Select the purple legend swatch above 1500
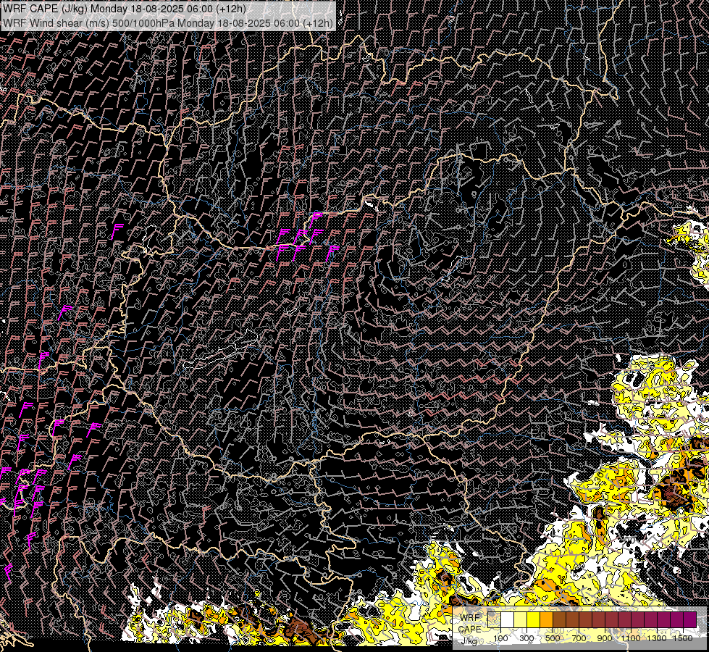Screen dimensions: 709x652 pos(689,619)
